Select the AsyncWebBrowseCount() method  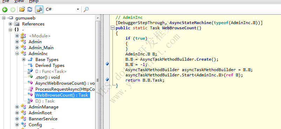pyautogui.click(x=65, y=83)
